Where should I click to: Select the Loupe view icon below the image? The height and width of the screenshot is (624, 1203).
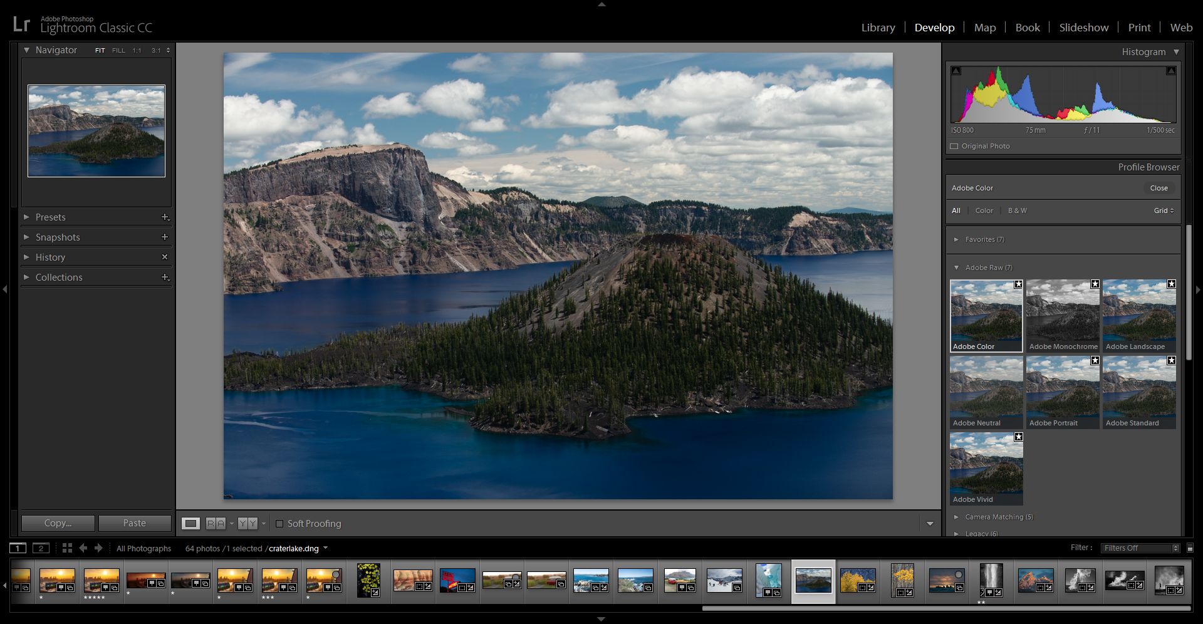(190, 524)
